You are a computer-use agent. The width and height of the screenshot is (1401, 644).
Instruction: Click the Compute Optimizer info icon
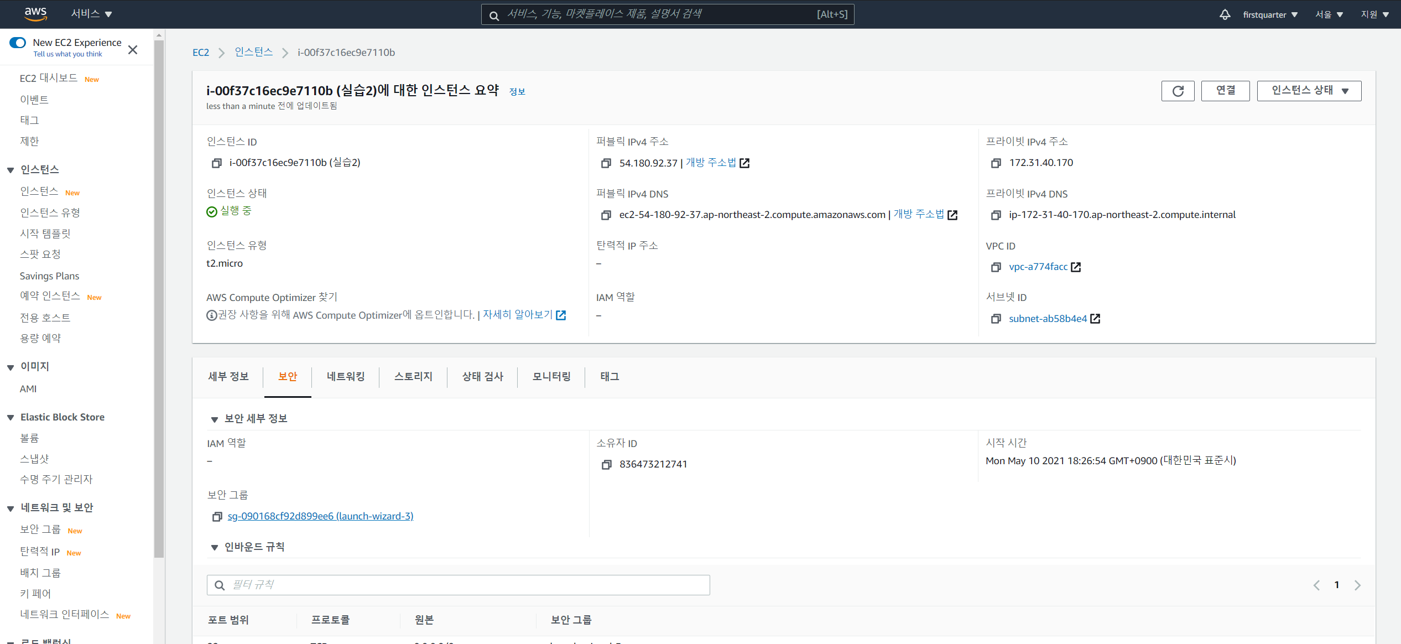coord(211,315)
